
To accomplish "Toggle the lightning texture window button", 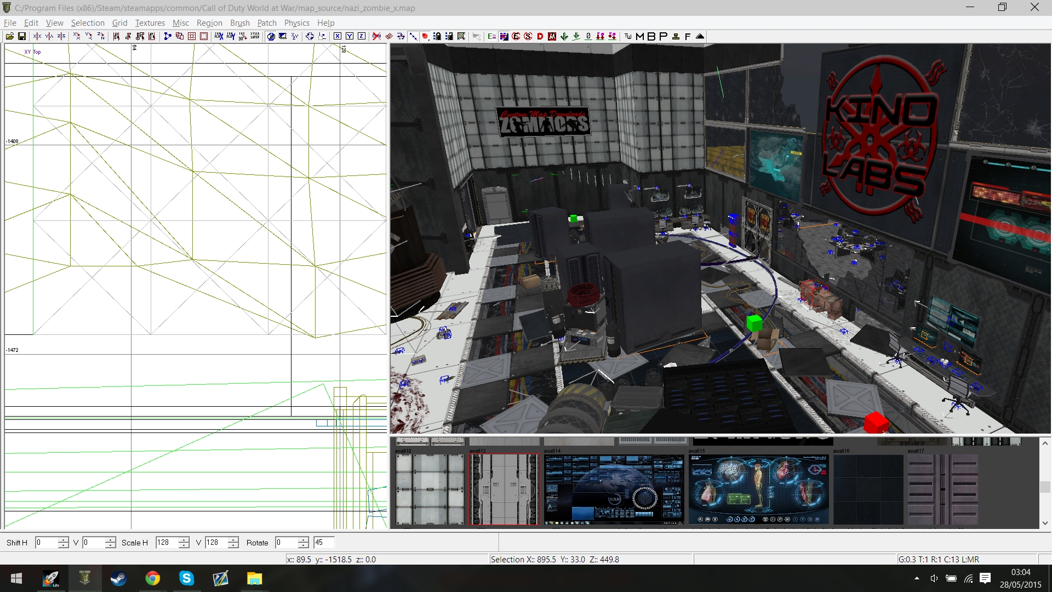I will [x=504, y=36].
